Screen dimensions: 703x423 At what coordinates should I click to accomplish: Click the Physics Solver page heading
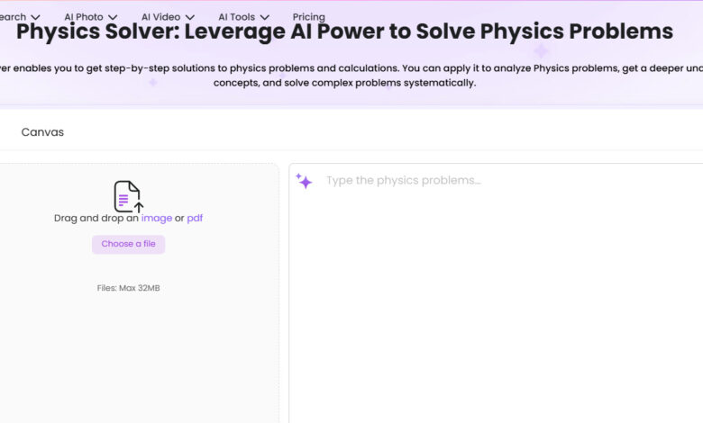pos(344,31)
